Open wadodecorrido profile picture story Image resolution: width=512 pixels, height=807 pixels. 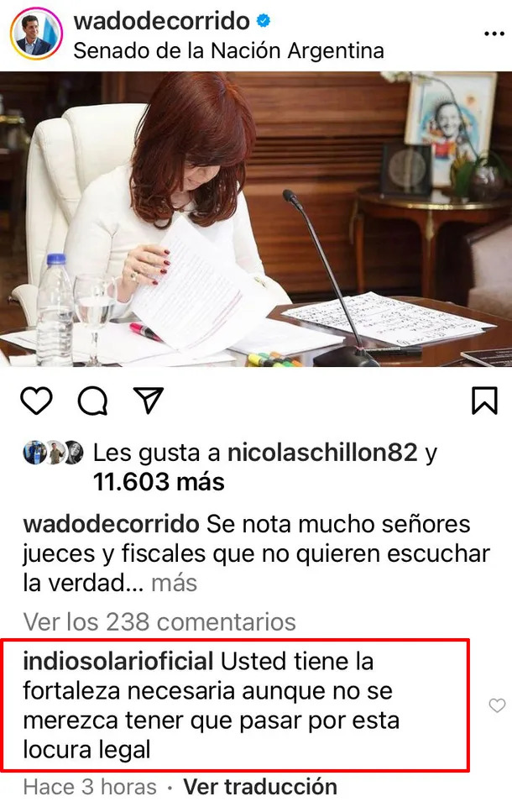pyautogui.click(x=36, y=34)
